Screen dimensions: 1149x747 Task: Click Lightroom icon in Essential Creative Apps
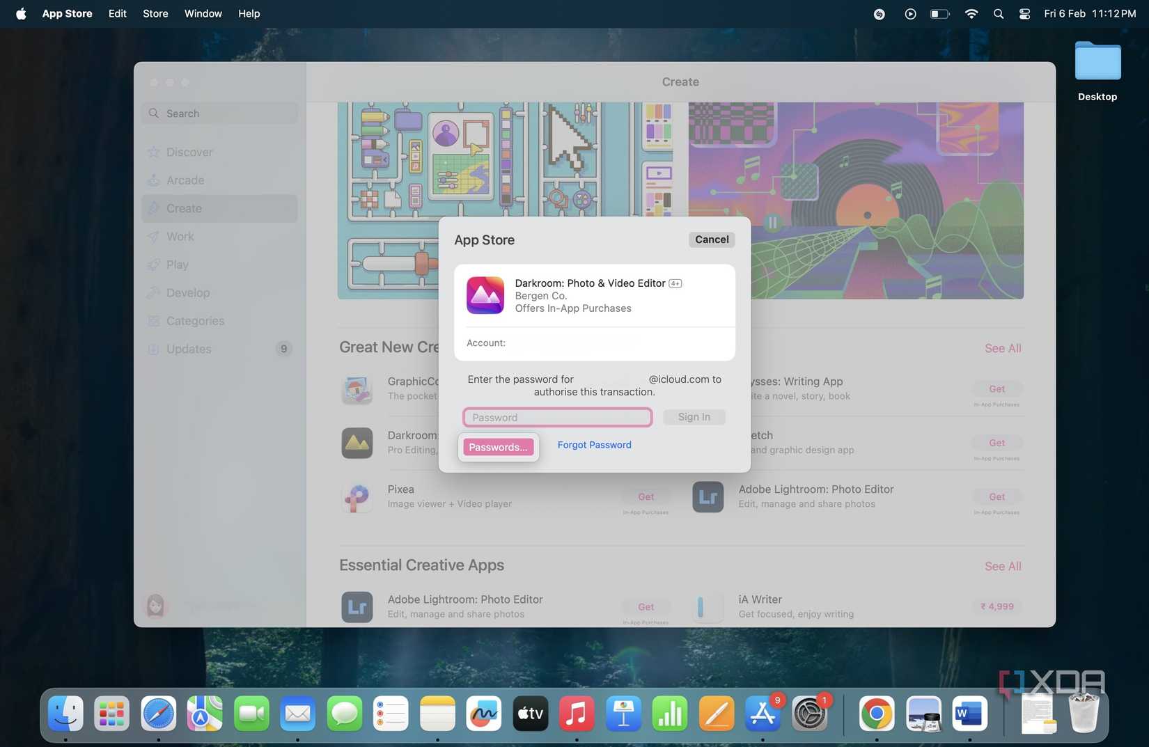click(357, 607)
